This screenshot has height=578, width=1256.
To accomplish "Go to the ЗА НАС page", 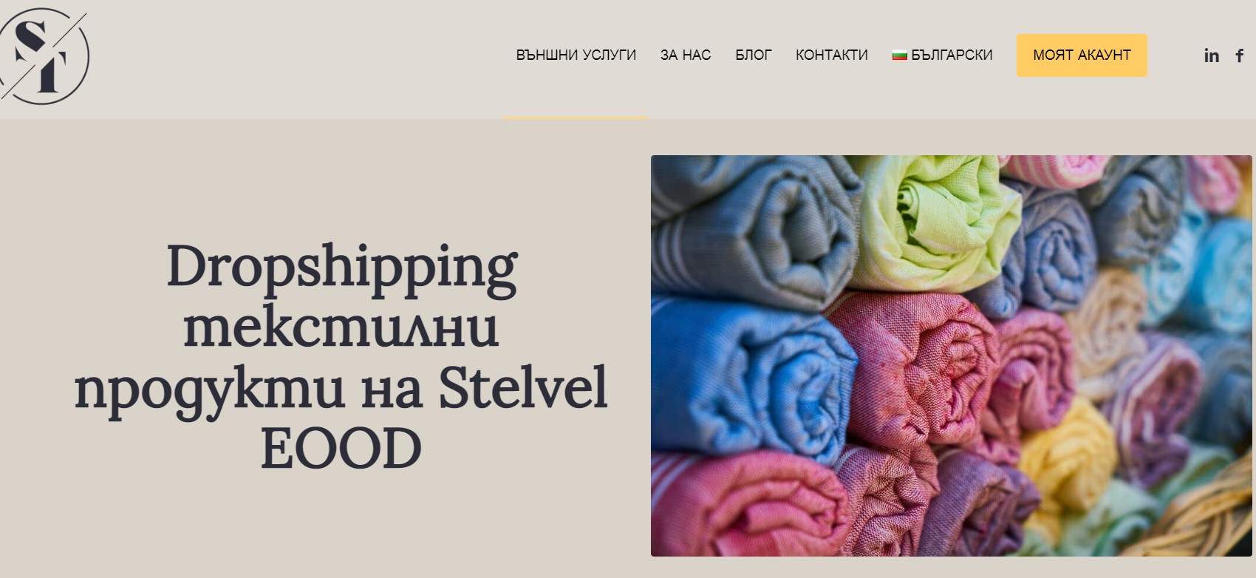I will click(x=686, y=55).
